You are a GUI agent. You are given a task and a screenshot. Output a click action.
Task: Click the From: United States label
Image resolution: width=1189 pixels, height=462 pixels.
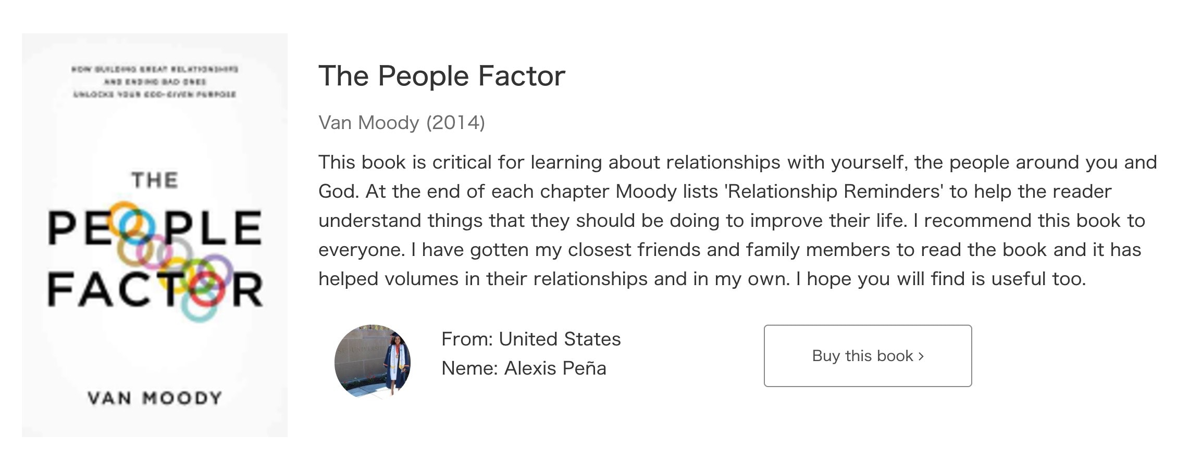point(530,339)
